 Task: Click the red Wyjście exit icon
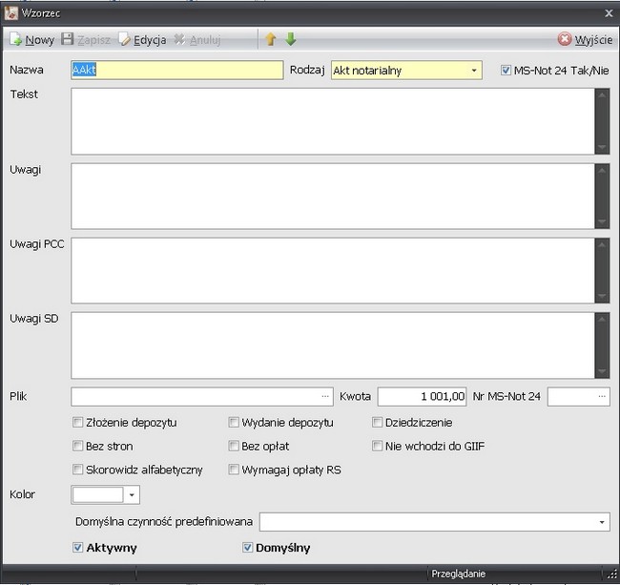pos(565,40)
